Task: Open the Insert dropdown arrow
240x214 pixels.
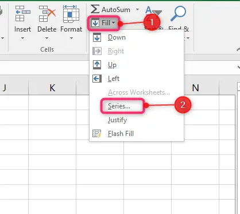Action: click(x=22, y=38)
